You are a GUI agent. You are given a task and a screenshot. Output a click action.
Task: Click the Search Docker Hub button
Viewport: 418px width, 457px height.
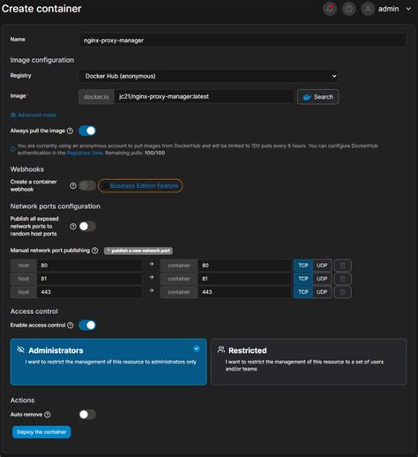317,97
